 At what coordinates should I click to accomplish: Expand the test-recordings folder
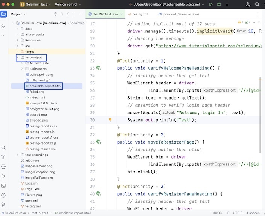pyautogui.click(x=17, y=155)
